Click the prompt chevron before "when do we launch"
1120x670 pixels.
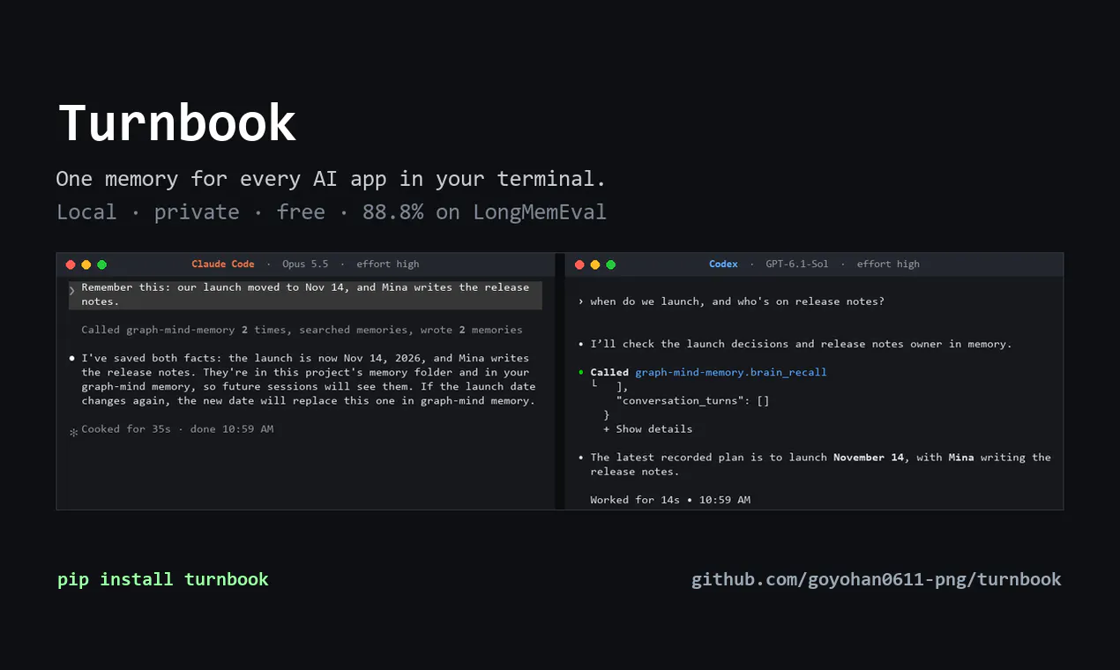581,301
